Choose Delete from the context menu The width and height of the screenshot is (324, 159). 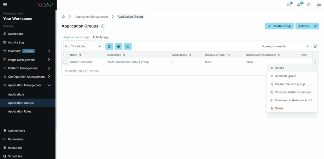pyautogui.click(x=292, y=108)
